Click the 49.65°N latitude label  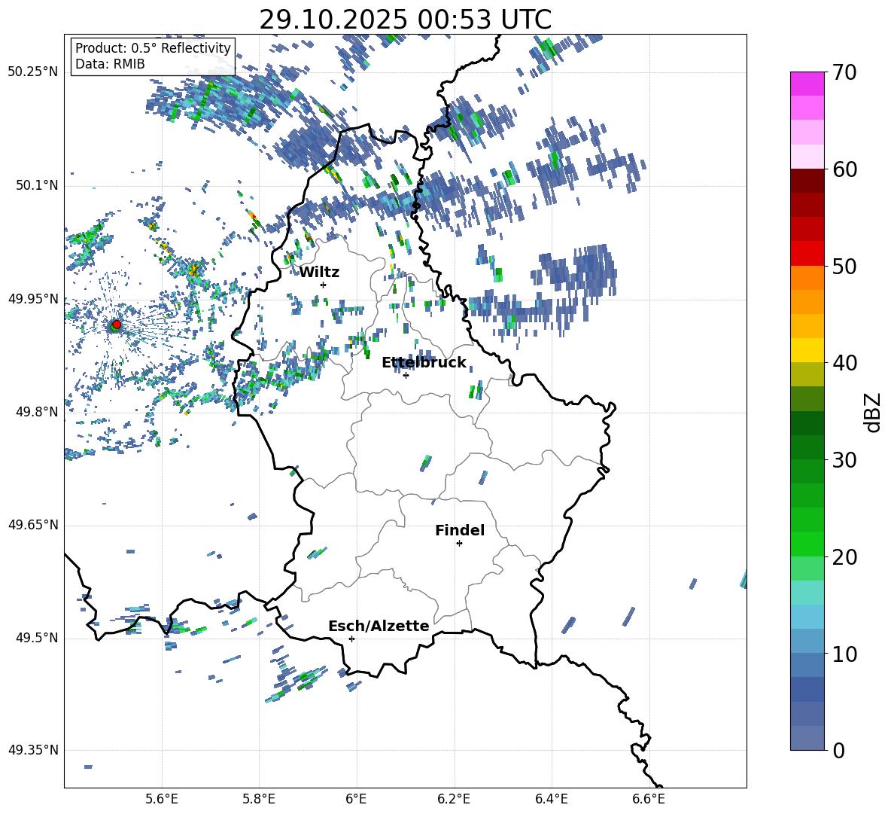(x=33, y=525)
